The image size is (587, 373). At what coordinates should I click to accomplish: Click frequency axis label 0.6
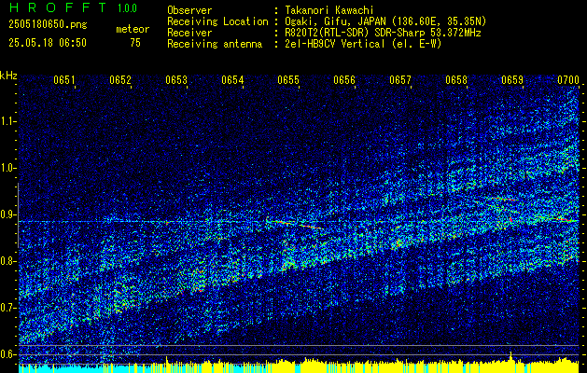7,354
